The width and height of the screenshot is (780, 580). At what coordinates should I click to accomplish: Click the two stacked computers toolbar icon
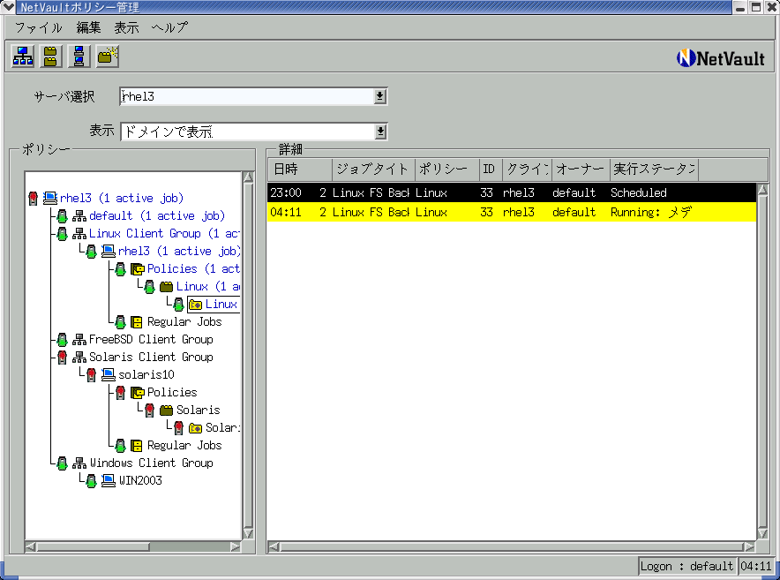79,56
